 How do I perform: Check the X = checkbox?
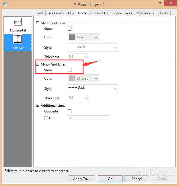pos(46,118)
